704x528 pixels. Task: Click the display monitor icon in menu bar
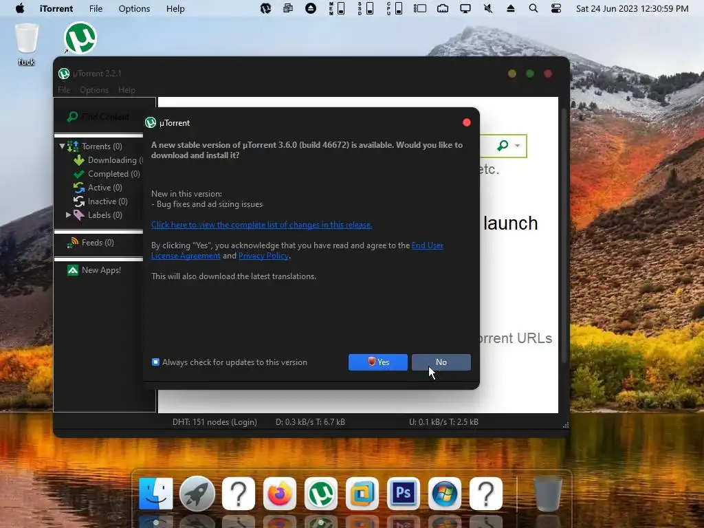click(465, 8)
